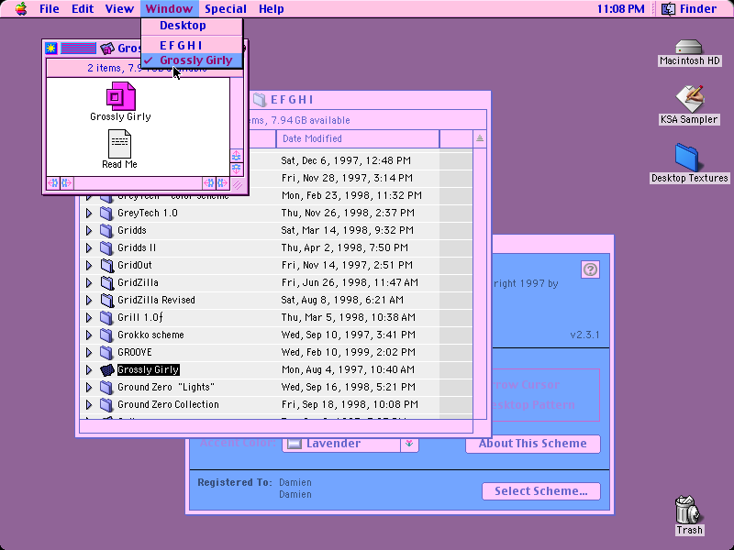Expand the GreyTech 1.0 folder triangle

(89, 214)
